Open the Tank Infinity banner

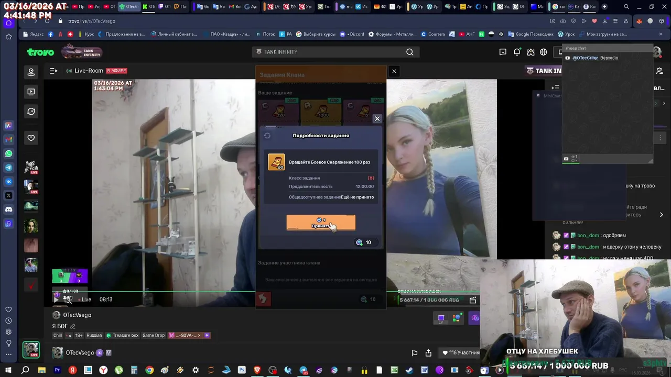82,52
